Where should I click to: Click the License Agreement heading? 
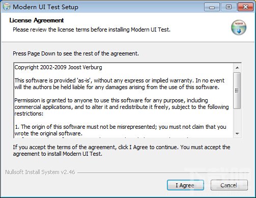click(37, 20)
